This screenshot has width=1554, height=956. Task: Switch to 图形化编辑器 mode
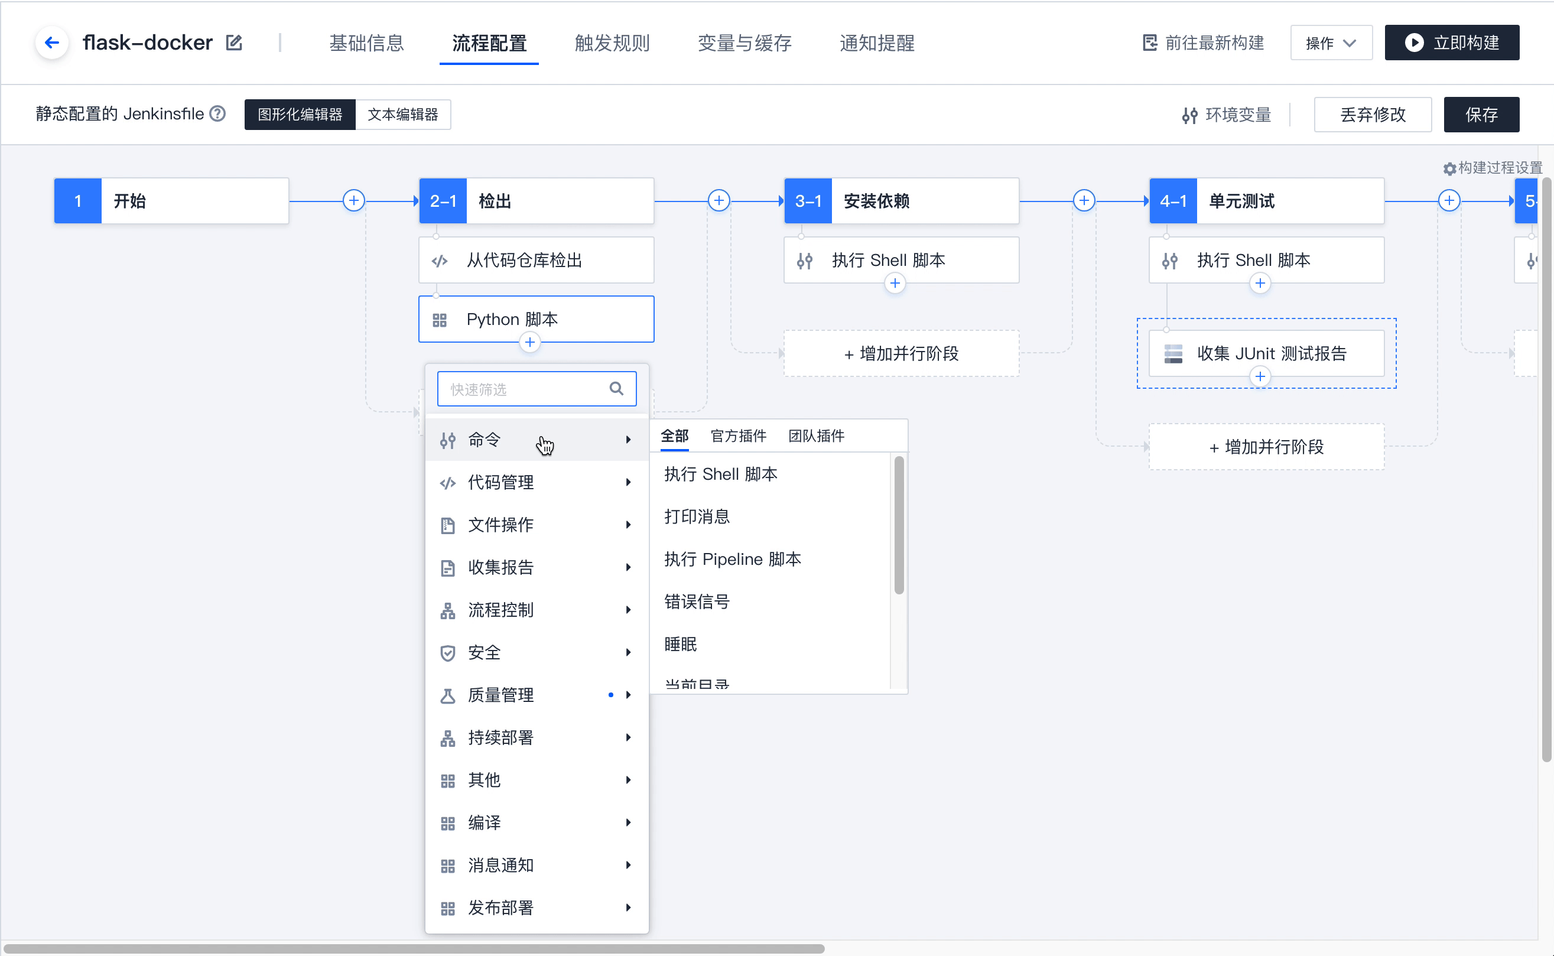click(300, 115)
